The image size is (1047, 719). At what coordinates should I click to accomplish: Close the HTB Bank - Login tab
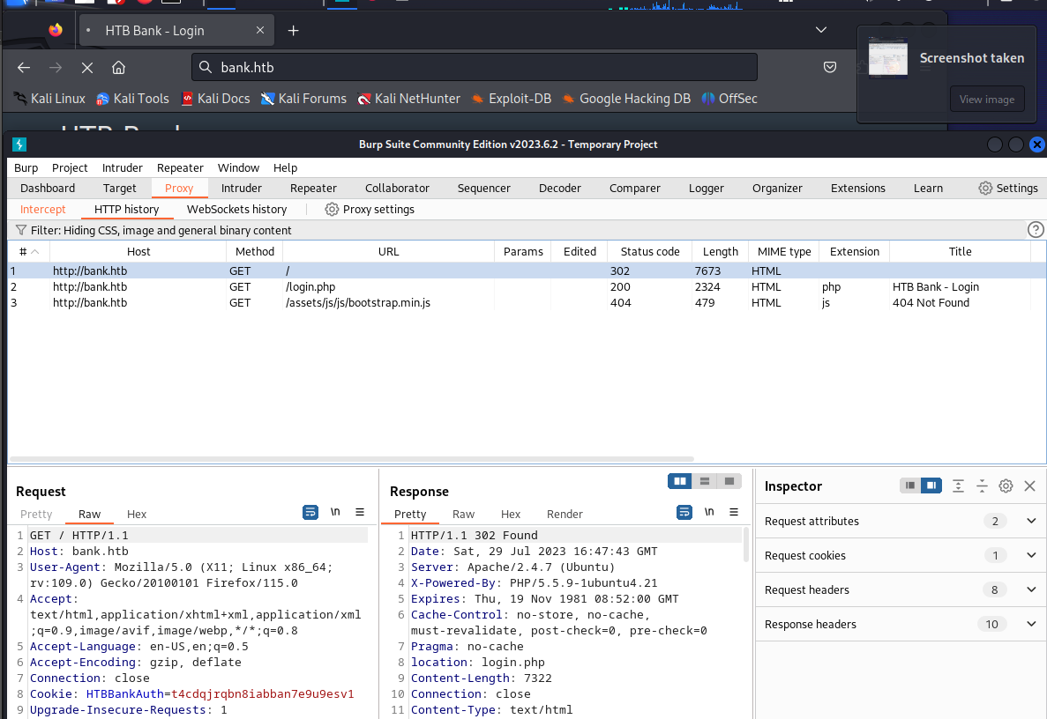click(260, 31)
